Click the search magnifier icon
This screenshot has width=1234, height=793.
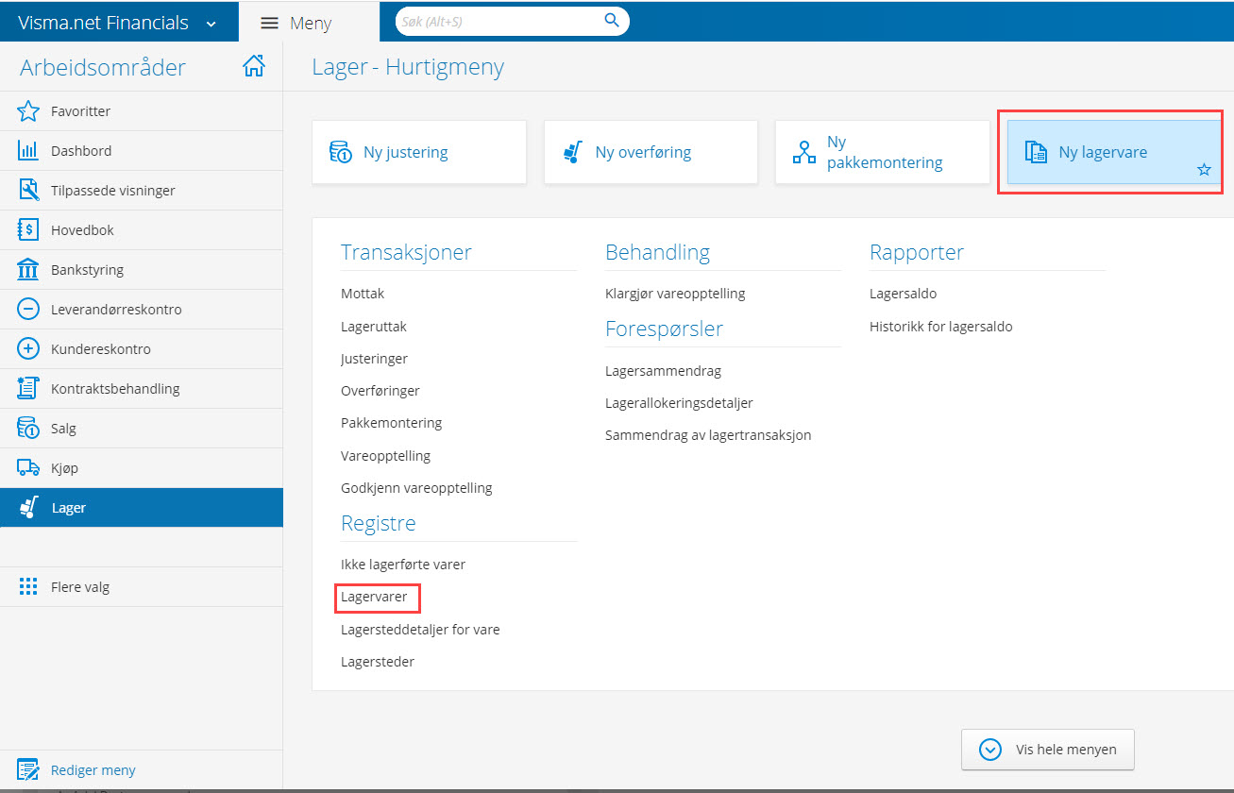pos(612,20)
